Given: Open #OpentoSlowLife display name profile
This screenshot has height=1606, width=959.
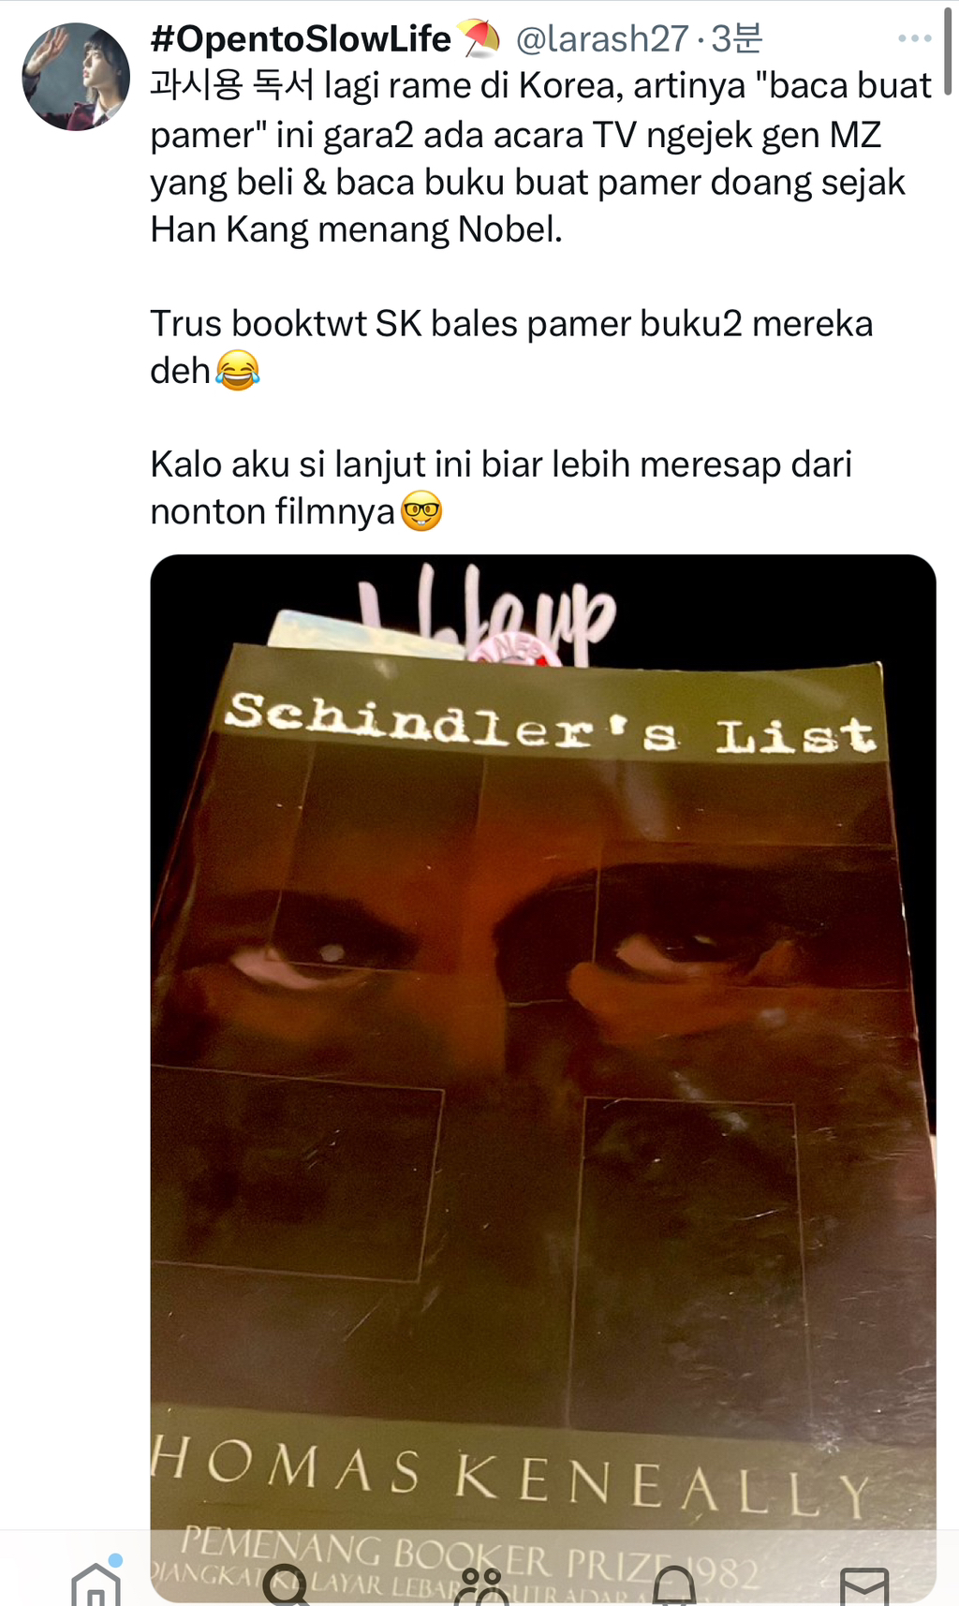Looking at the screenshot, I should tap(301, 38).
